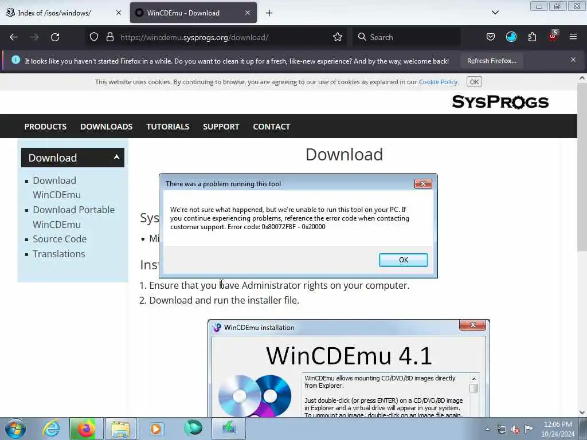This screenshot has height=440, width=587.
Task: Open the Download Portable WinCDEmu link
Action: (74, 217)
